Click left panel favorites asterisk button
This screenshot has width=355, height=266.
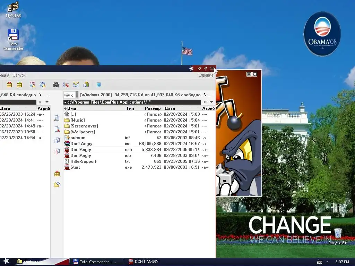40,102
